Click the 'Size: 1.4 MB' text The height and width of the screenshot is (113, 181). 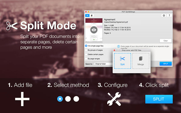[x=109, y=25]
